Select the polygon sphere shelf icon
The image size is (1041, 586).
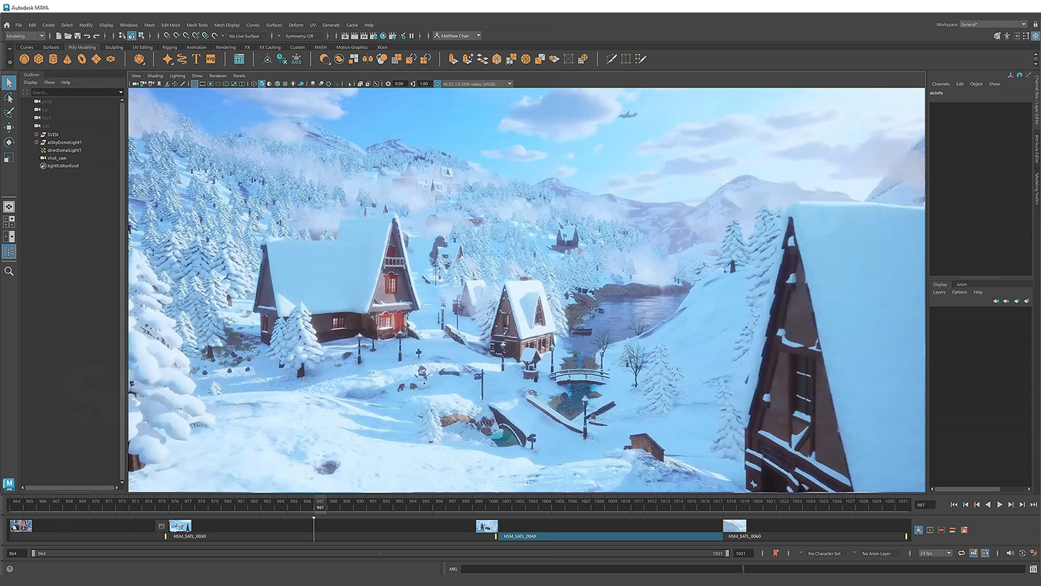(24, 60)
